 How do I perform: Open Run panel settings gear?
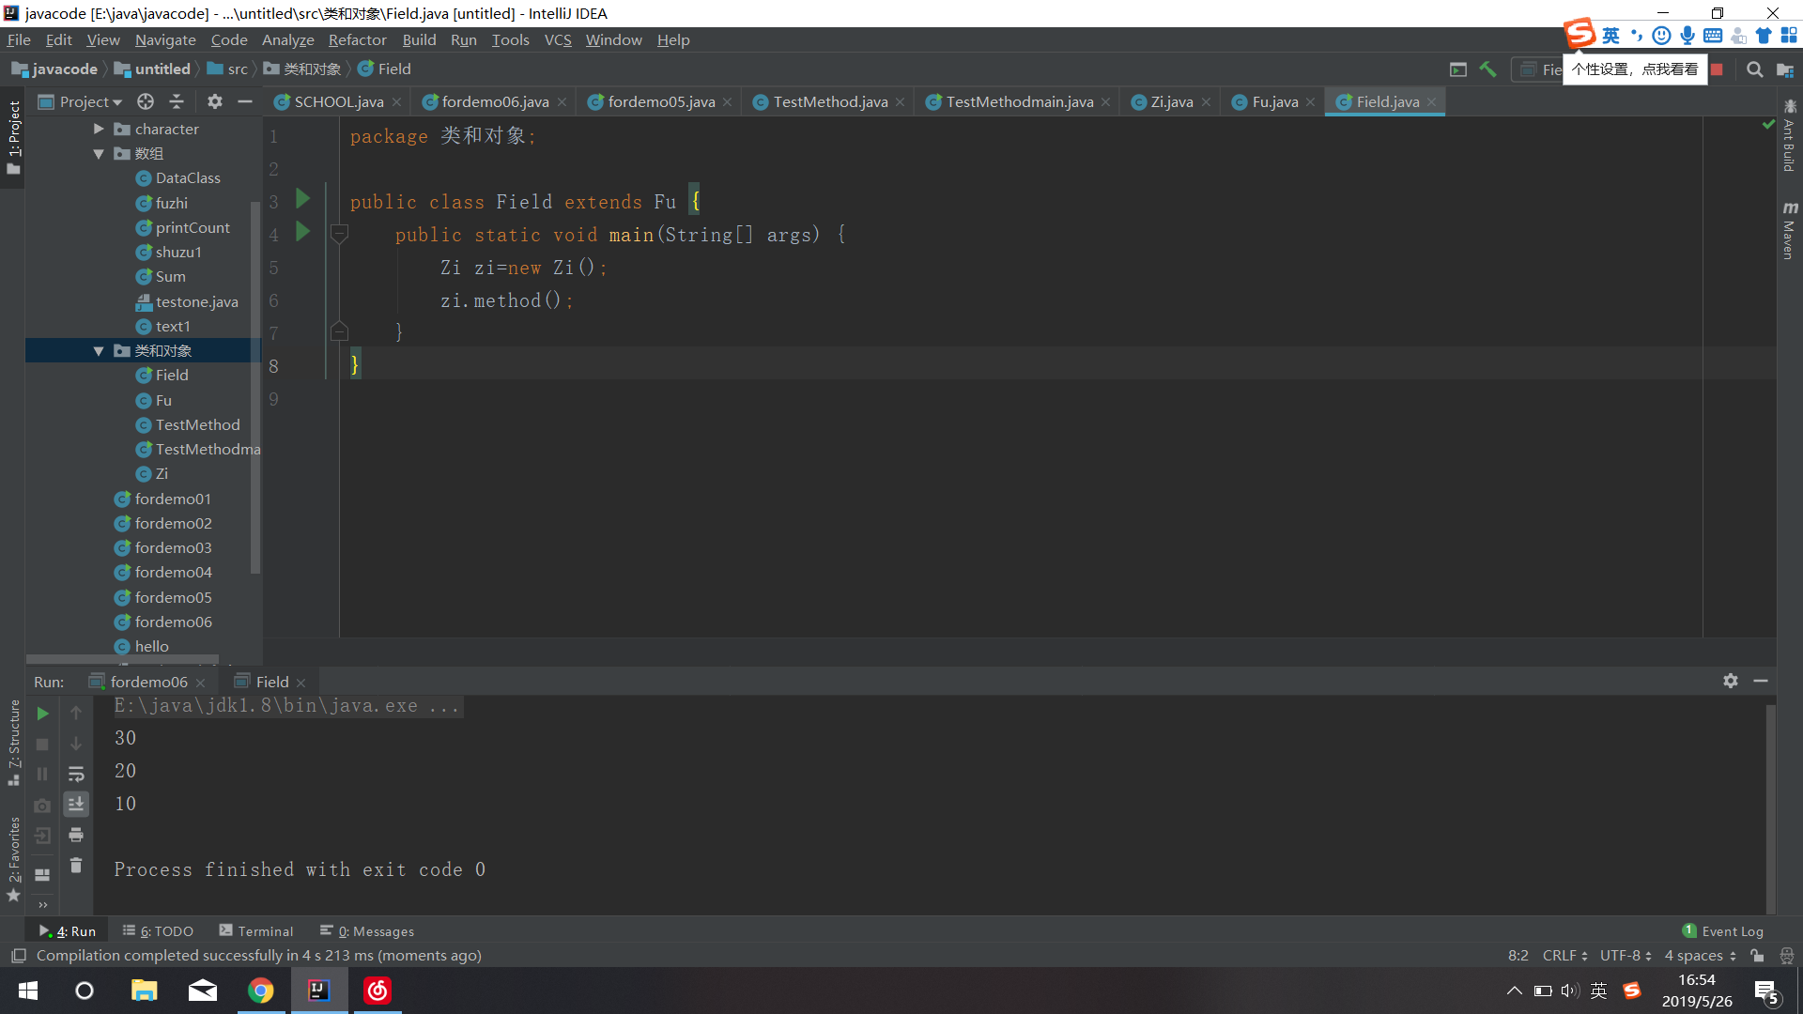click(1730, 681)
